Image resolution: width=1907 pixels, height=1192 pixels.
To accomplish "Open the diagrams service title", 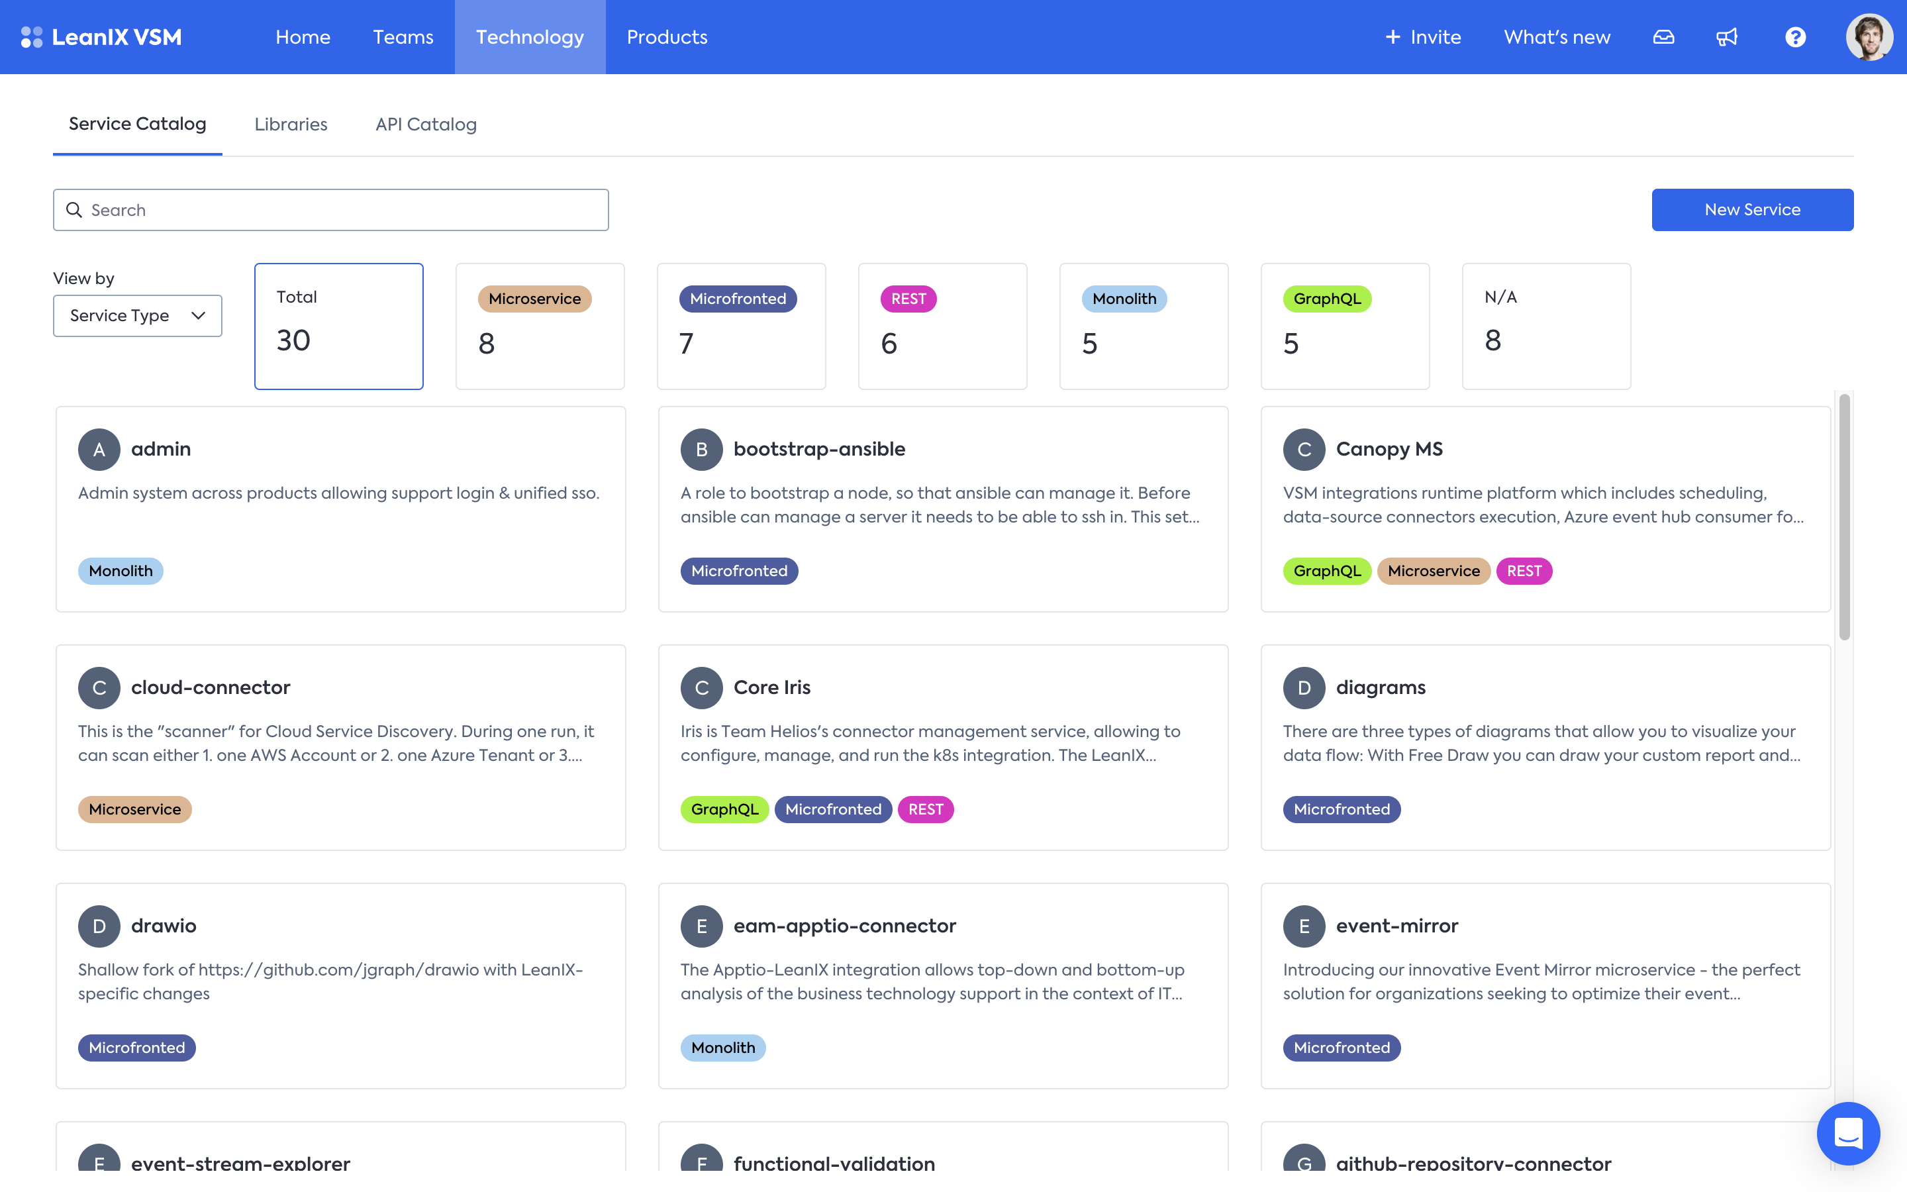I will (x=1381, y=687).
